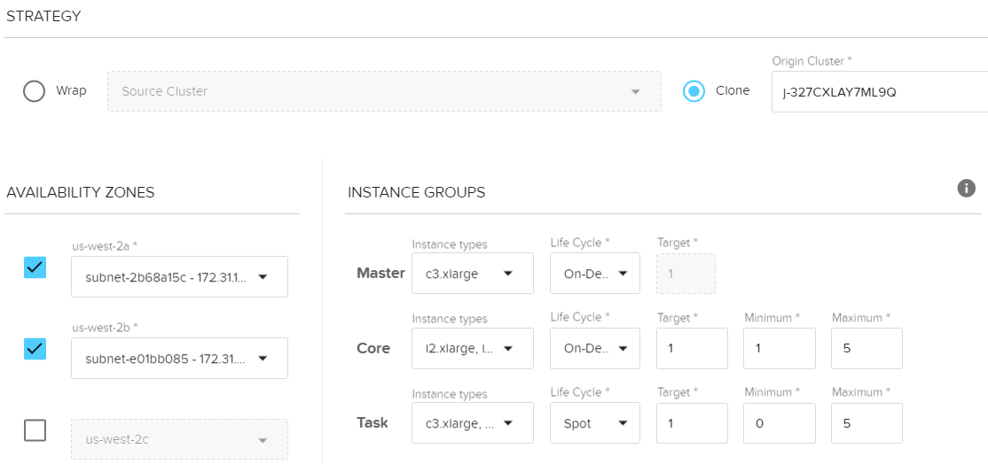Image resolution: width=988 pixels, height=464 pixels.
Task: Select the Clone strategy radio button
Action: click(694, 91)
